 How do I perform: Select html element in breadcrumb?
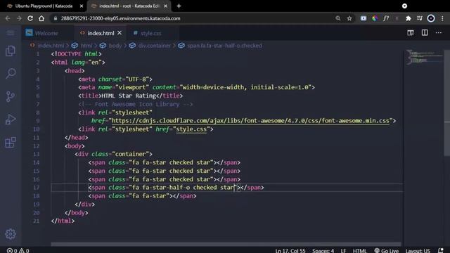click(86, 46)
